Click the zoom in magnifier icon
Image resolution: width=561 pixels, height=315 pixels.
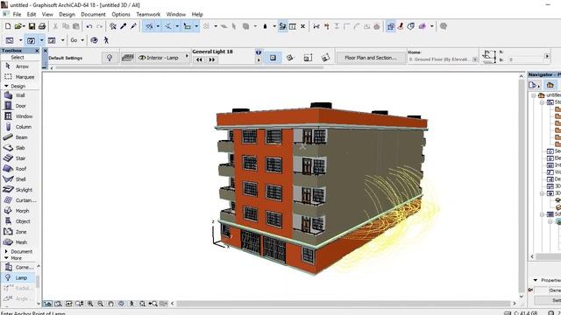tap(90, 304)
